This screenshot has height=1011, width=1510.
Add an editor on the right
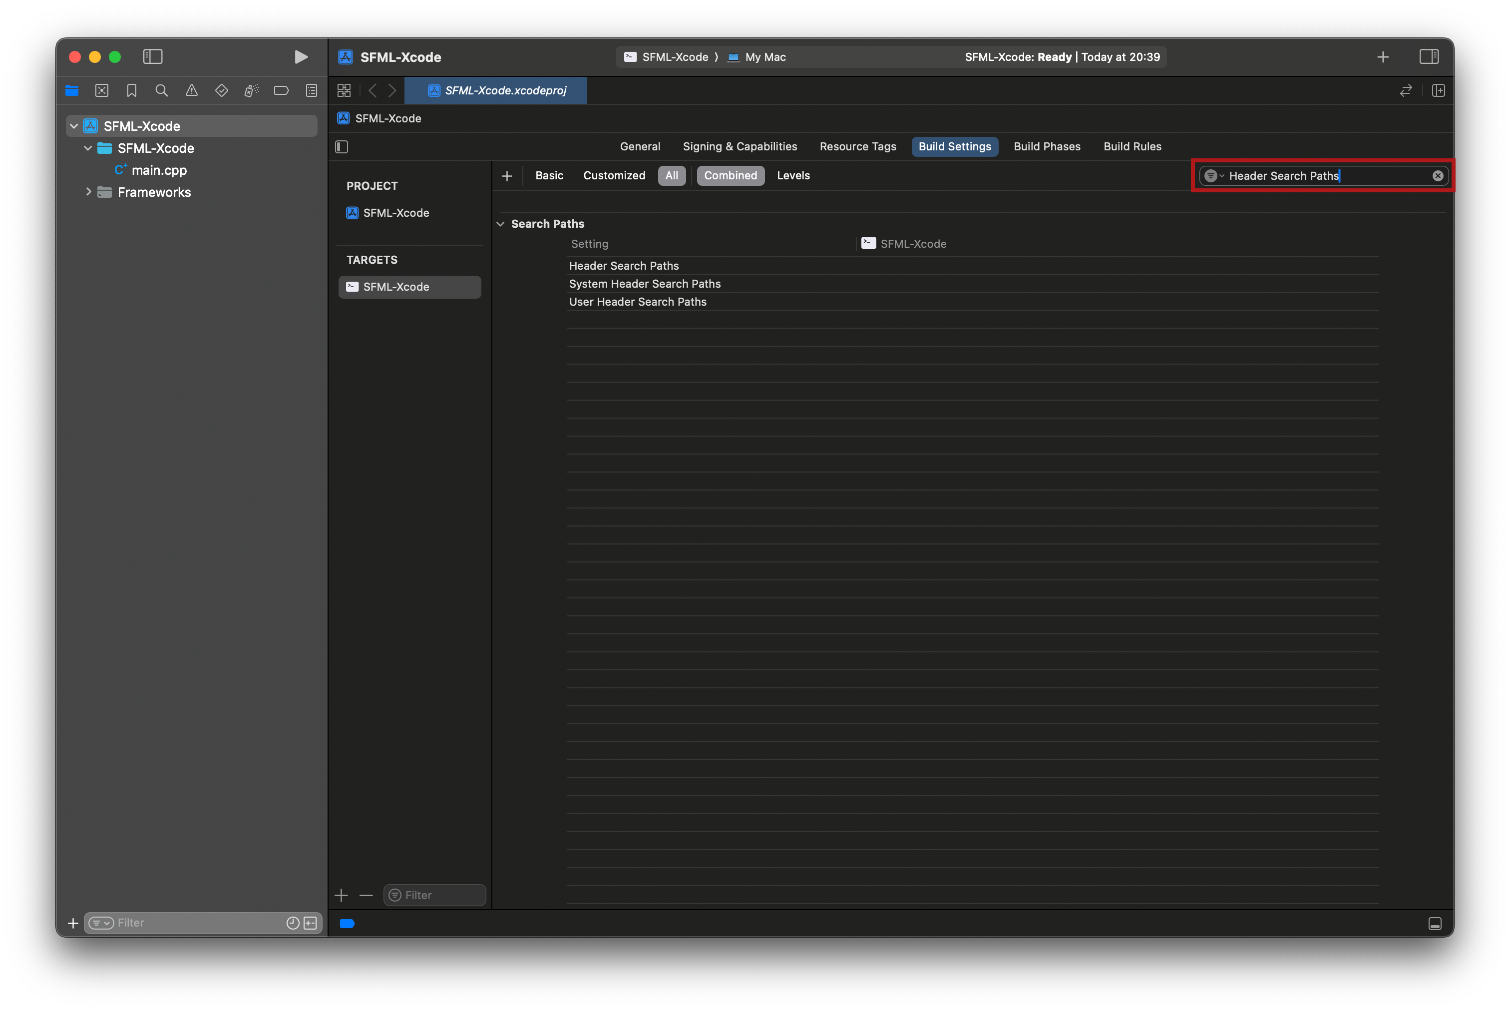pyautogui.click(x=1438, y=91)
